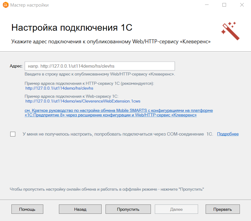Minimize the setup wizard window
The height and width of the screenshot is (221, 251).
(x=207, y=5)
